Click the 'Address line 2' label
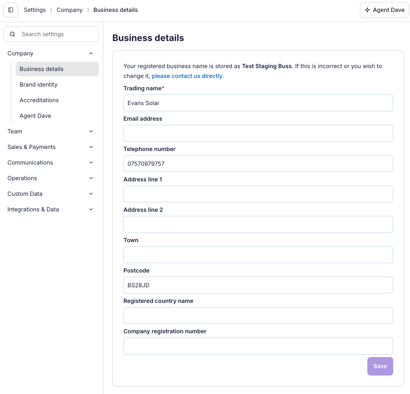 (143, 210)
